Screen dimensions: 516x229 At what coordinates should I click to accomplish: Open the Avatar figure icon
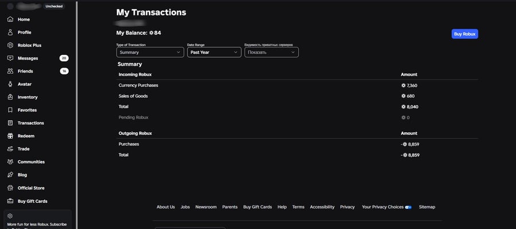click(x=10, y=84)
